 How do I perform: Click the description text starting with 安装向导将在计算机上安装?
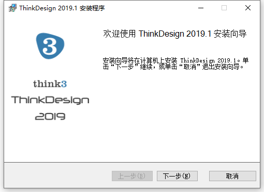(x=175, y=63)
